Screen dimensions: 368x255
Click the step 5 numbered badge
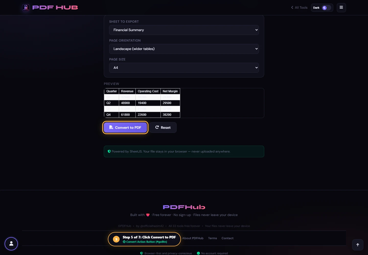(116, 239)
